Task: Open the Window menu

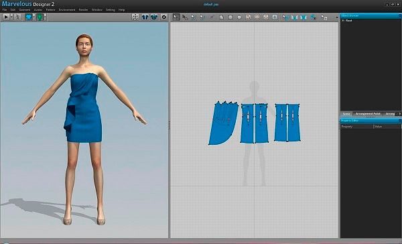Action: [x=97, y=10]
